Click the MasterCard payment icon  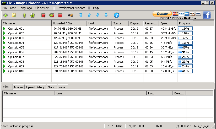tap(175, 14)
